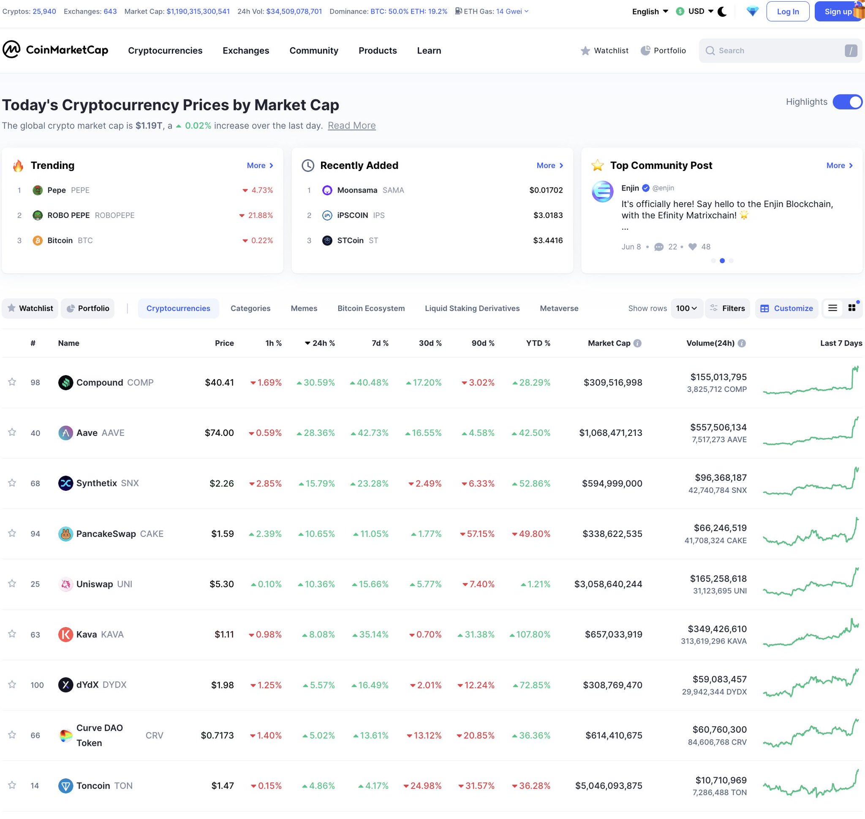Click the Sign up button

838,11
